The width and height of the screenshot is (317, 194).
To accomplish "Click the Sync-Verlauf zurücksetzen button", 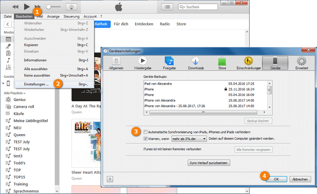I will pos(208,163).
